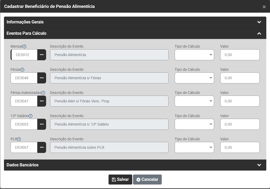Click the Salvar button
The width and height of the screenshot is (270, 189).
120,180
